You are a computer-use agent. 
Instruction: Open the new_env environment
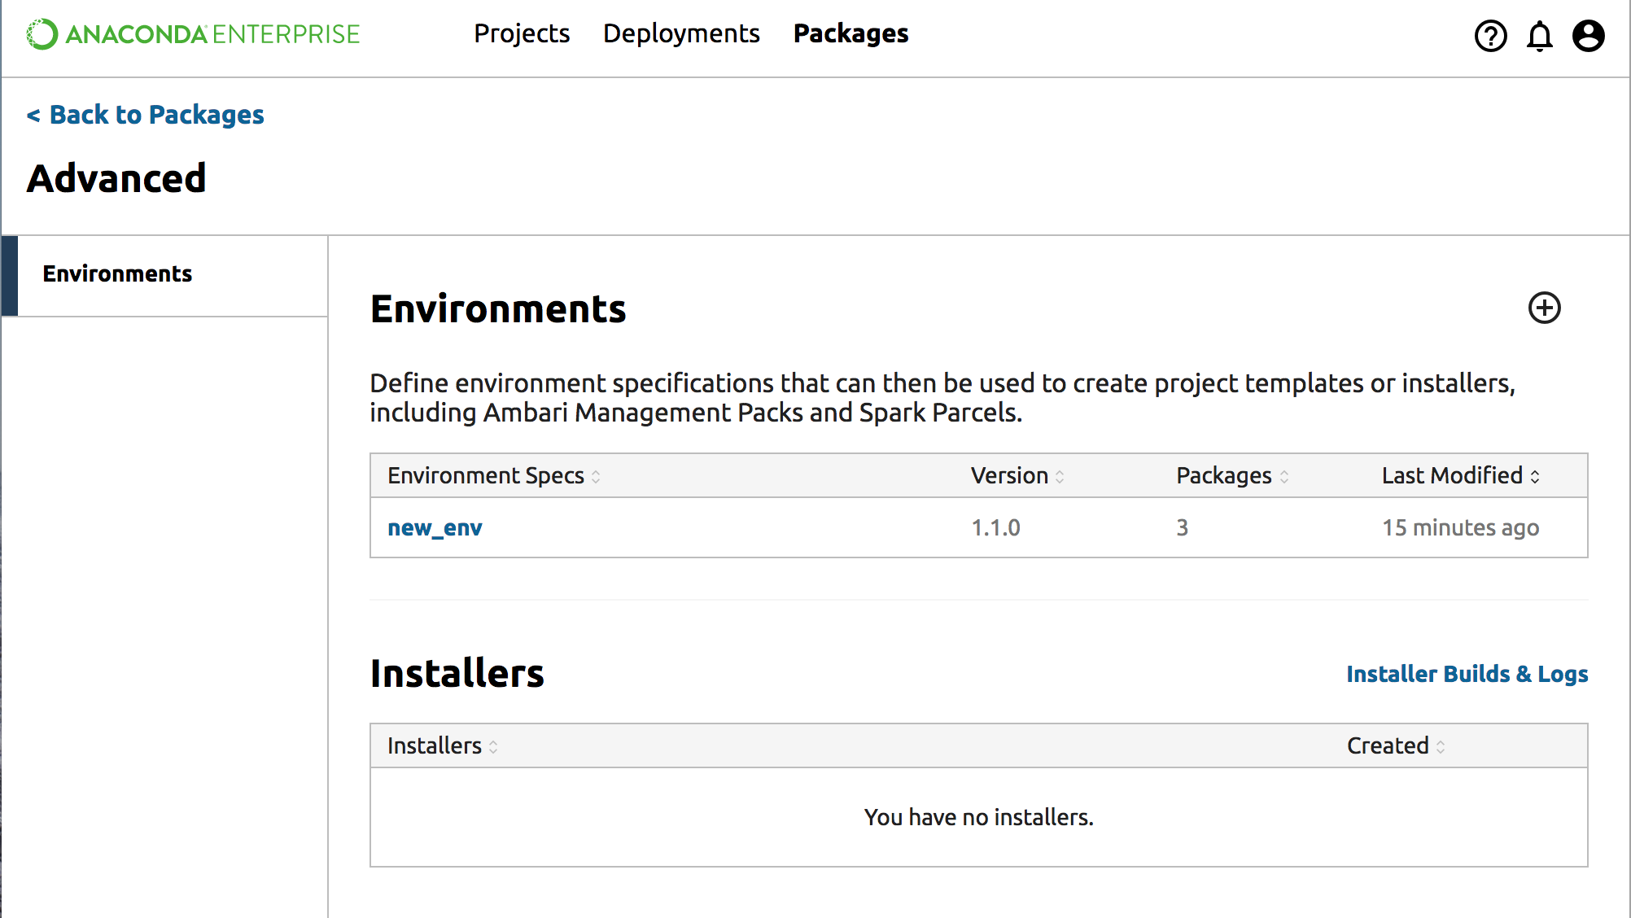(435, 528)
